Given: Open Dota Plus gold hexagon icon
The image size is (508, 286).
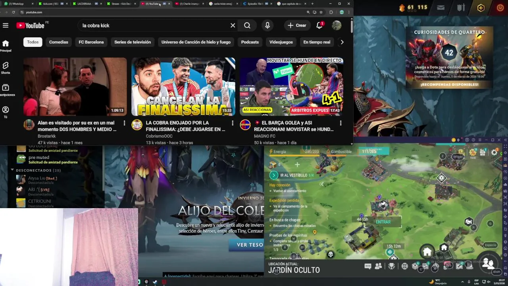Looking at the screenshot, I should pyautogui.click(x=481, y=8).
